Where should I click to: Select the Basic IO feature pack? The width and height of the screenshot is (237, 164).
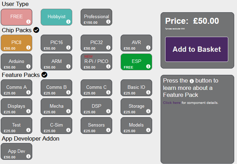[x=136, y=87]
